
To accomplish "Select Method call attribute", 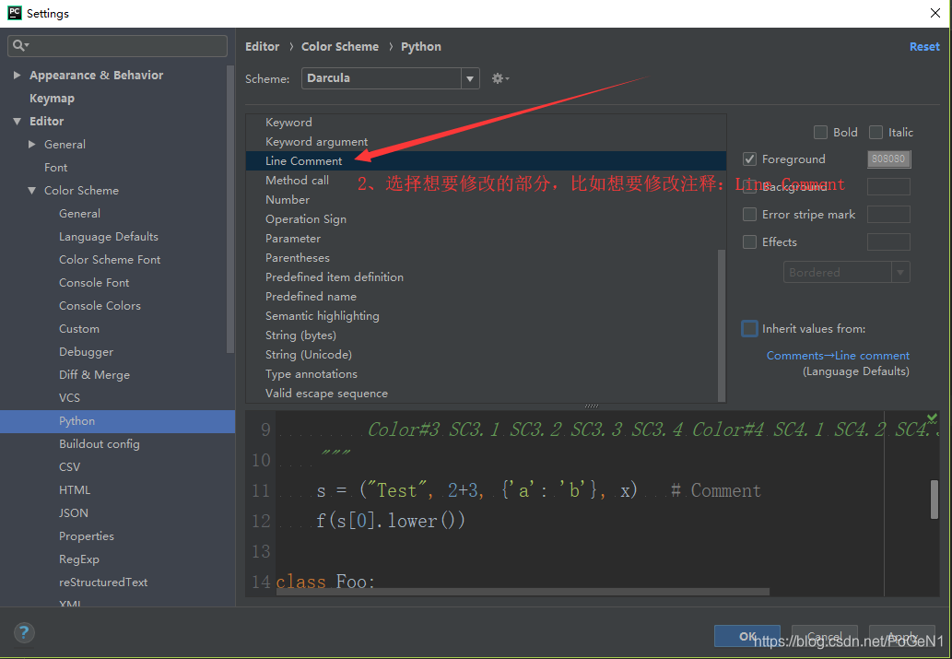I will (x=486, y=181).
